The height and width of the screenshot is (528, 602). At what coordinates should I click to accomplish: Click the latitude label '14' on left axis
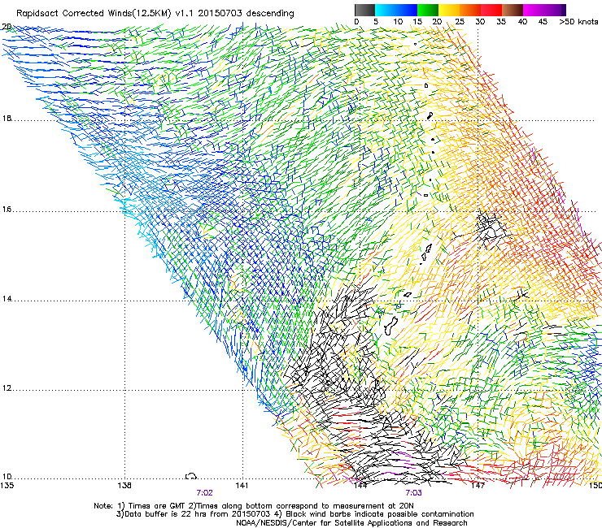[x=7, y=299]
